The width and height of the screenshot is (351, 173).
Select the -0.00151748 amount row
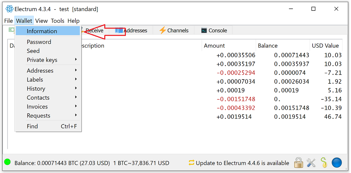(236, 99)
